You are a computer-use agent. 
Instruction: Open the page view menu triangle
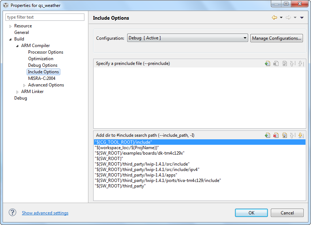point(302,18)
